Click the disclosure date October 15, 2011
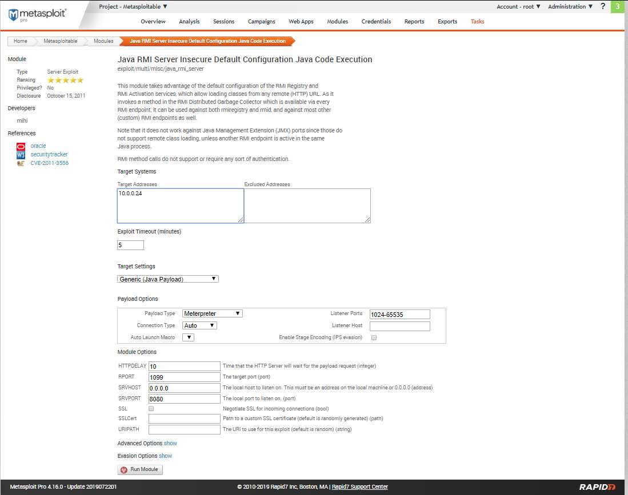 [x=66, y=96]
